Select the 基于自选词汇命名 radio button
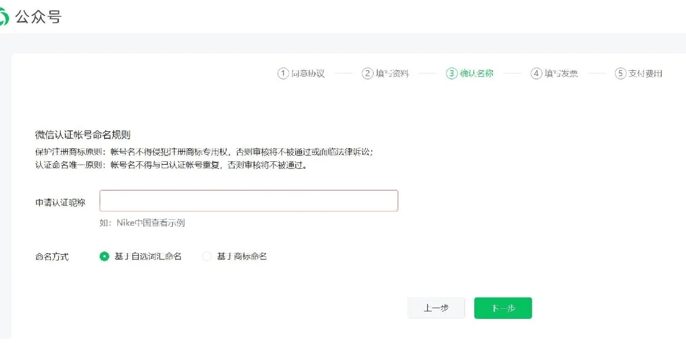686x343 pixels. (x=105, y=257)
